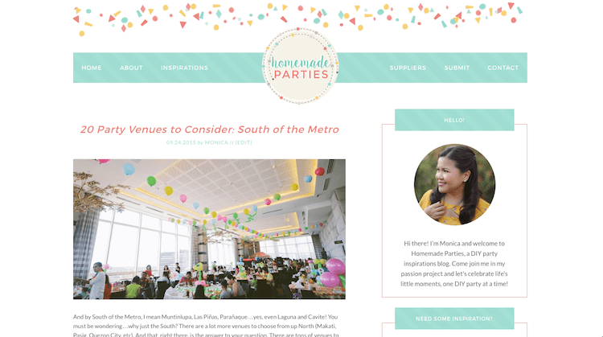Viewport: 603px width, 337px height.
Task: Click the confetti banner at page top
Action: tap(298, 18)
